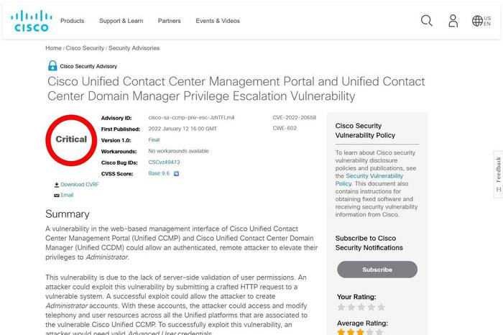503x335 pixels.
Task: Click the Base 9.6 score link
Action: 159,173
